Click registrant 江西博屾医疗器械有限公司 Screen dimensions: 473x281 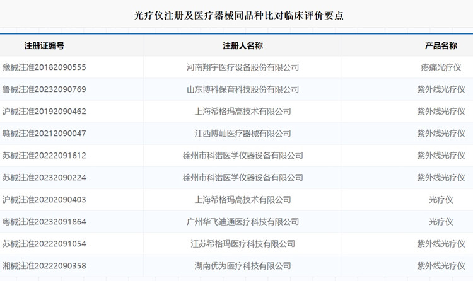[x=243, y=134]
